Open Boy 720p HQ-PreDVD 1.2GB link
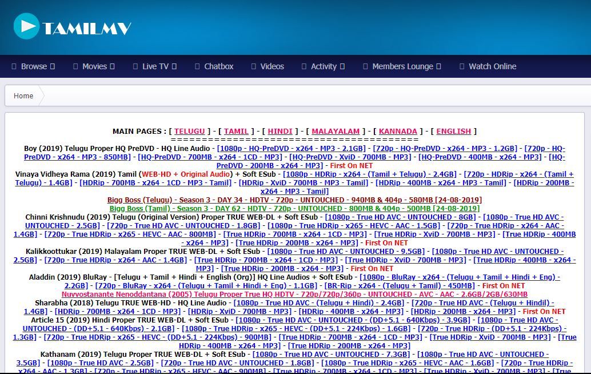The height and width of the screenshot is (374, 591). pyautogui.click(x=445, y=149)
